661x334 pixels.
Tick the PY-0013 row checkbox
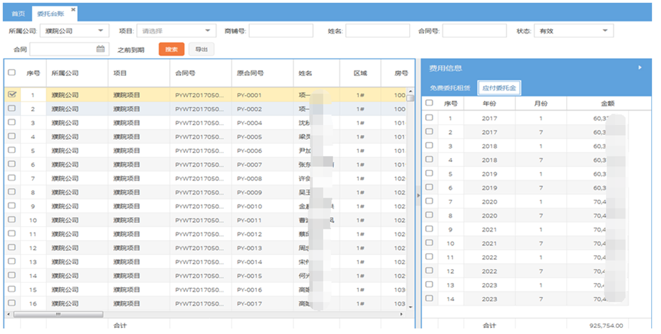point(12,248)
